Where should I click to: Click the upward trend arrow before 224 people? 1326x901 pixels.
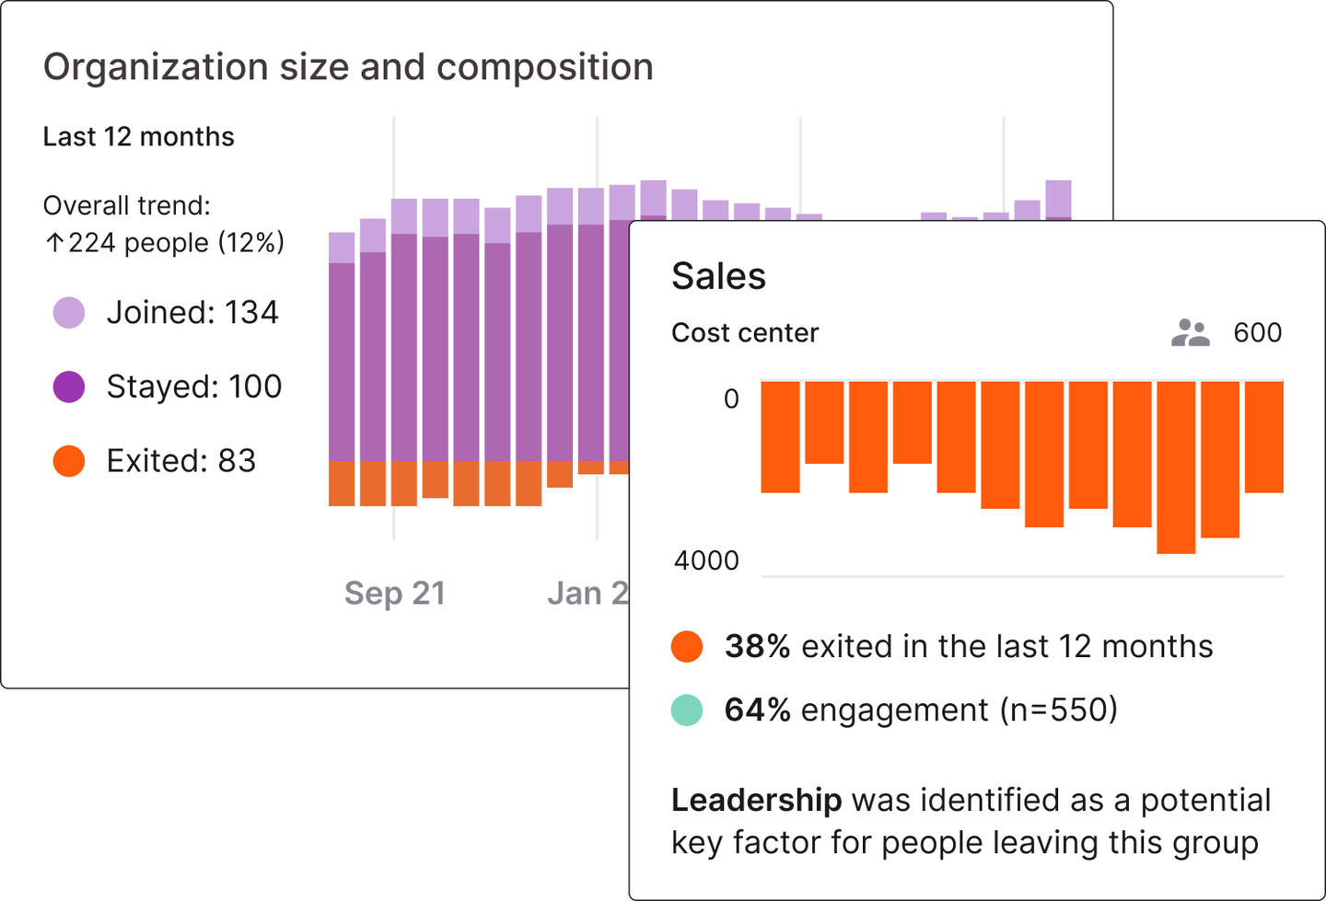pyautogui.click(x=54, y=243)
